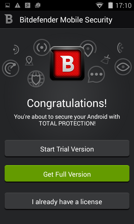Tap the small map pin location icon
Image resolution: width=134 pixels, height=224 pixels.
pyautogui.click(x=29, y=61)
